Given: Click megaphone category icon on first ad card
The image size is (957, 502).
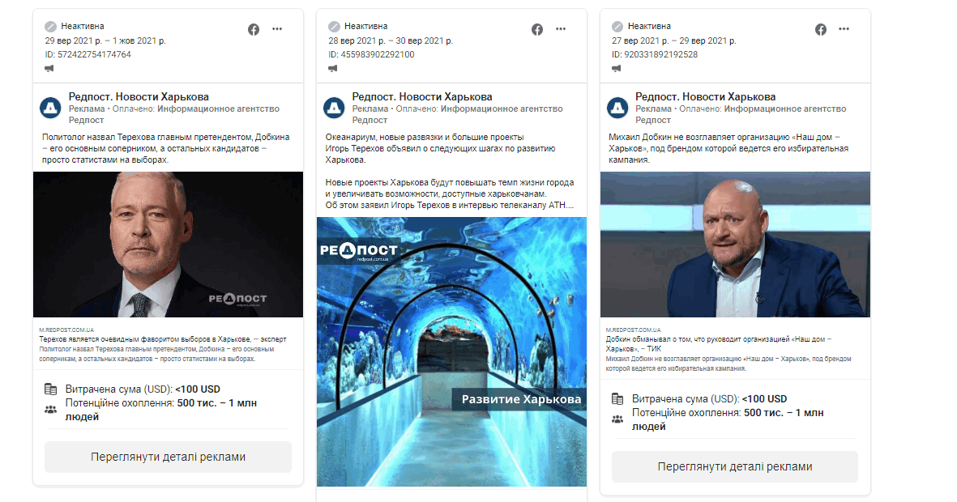Looking at the screenshot, I should (49, 69).
